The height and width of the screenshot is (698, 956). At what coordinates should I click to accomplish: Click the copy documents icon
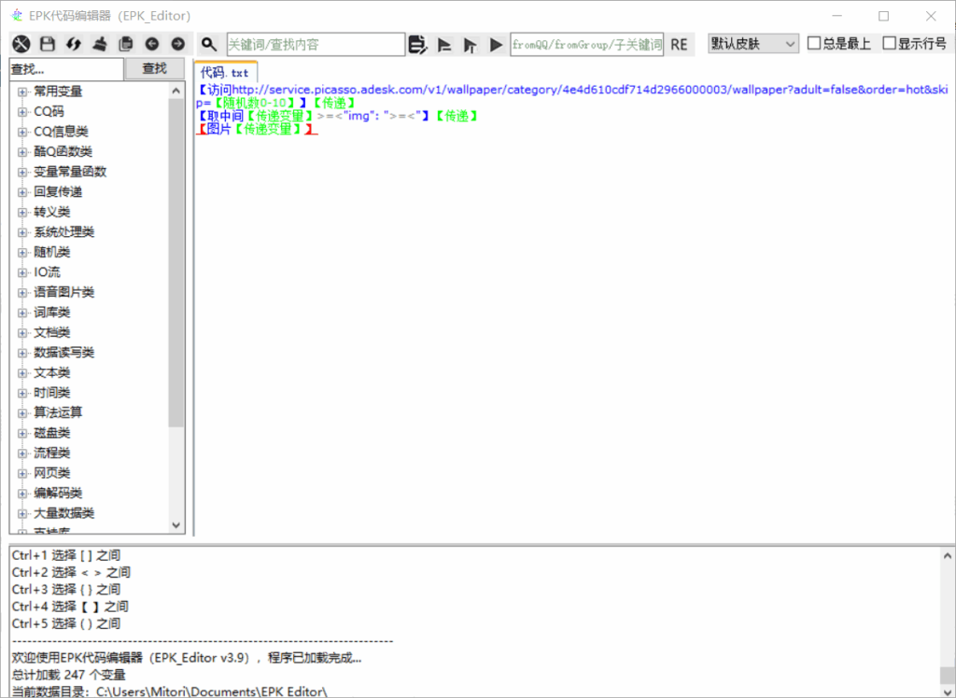[126, 44]
